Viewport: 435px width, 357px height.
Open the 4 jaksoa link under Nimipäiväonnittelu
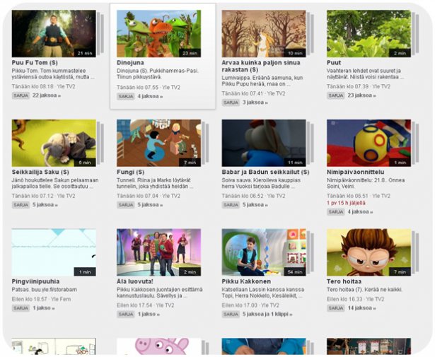point(360,212)
